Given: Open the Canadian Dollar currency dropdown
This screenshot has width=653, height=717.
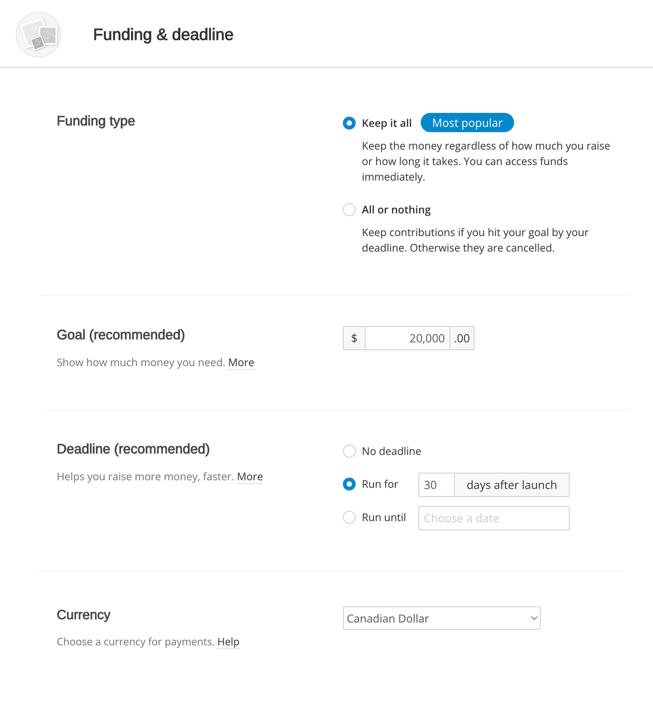Looking at the screenshot, I should [441, 618].
